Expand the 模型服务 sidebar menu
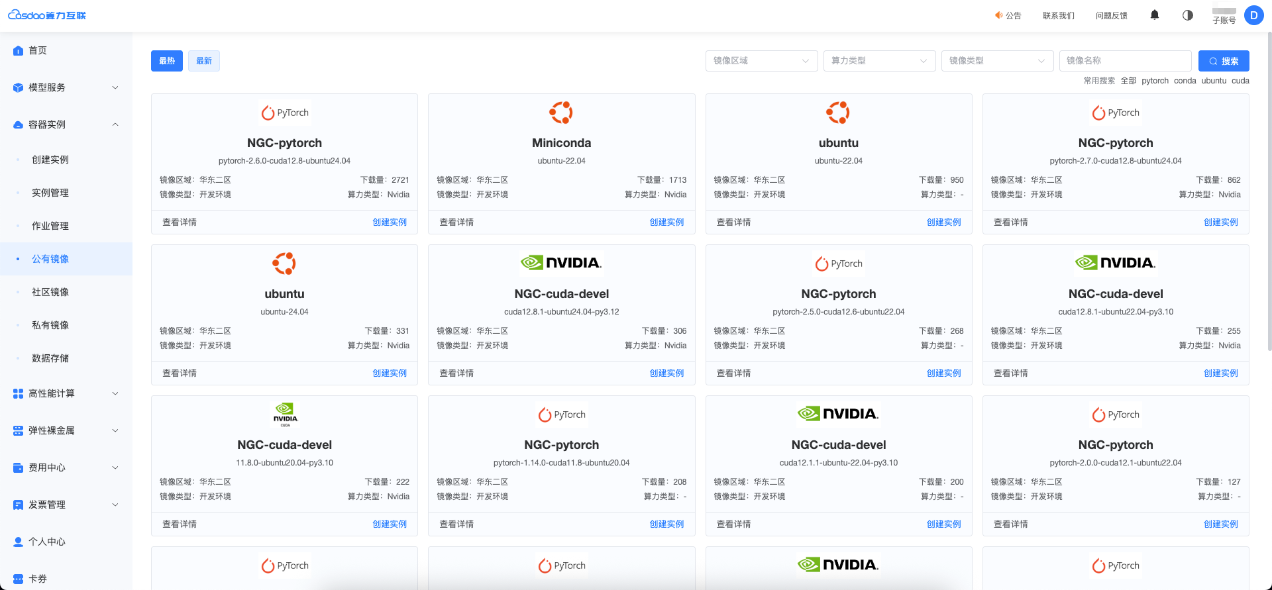The height and width of the screenshot is (590, 1272). 66,87
